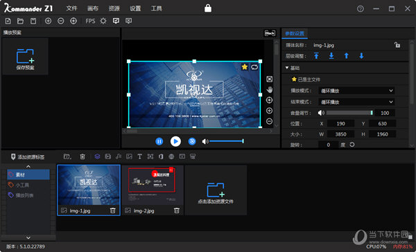Click the width field 3850
416x252 pixels.
pos(340,134)
